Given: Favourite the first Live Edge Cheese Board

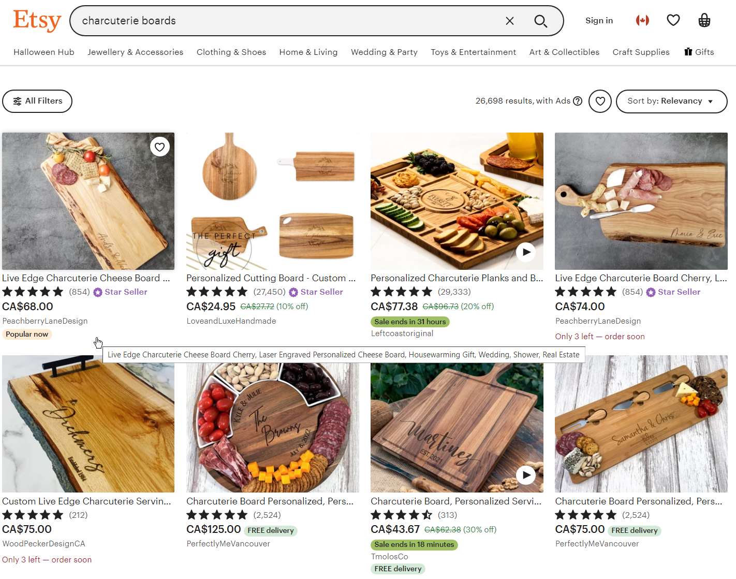Looking at the screenshot, I should [x=160, y=147].
